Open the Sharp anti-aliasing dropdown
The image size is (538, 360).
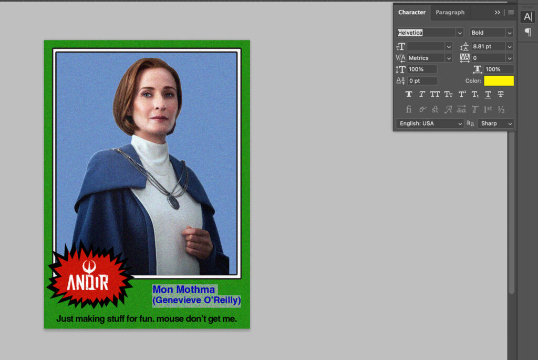495,124
